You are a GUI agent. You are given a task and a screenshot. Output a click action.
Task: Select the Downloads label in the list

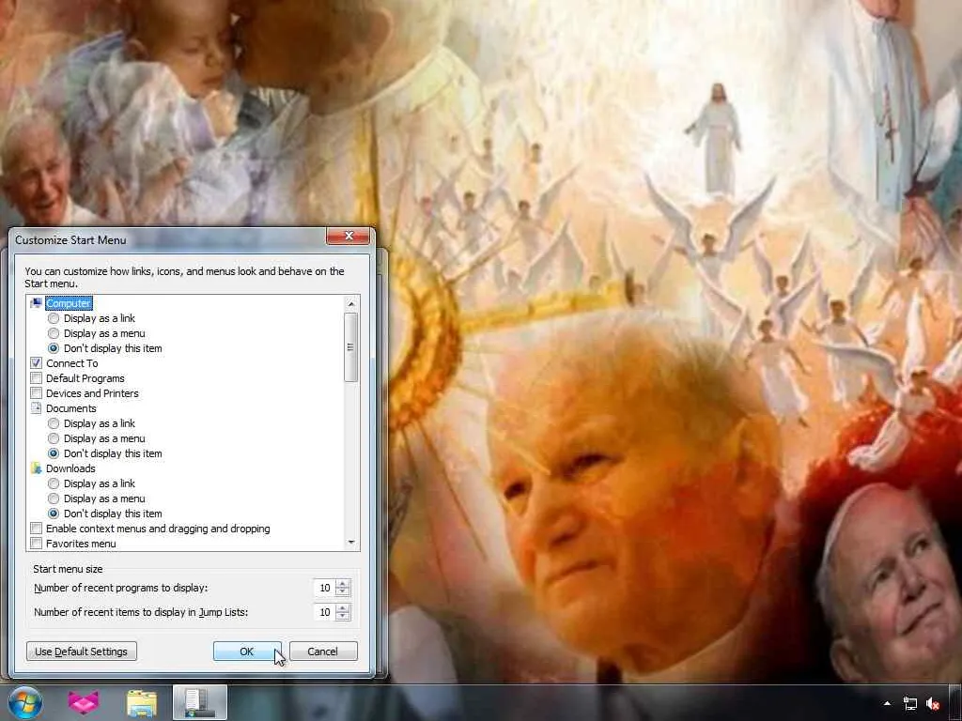tap(70, 468)
